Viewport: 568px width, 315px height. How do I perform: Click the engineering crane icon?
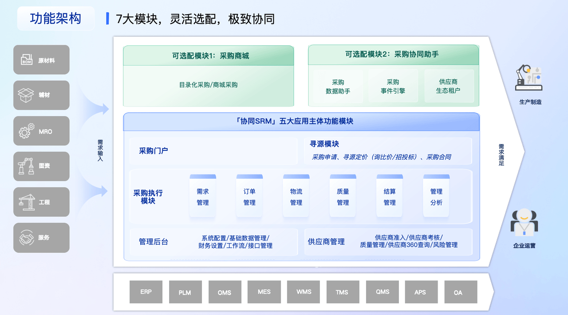pos(26,202)
